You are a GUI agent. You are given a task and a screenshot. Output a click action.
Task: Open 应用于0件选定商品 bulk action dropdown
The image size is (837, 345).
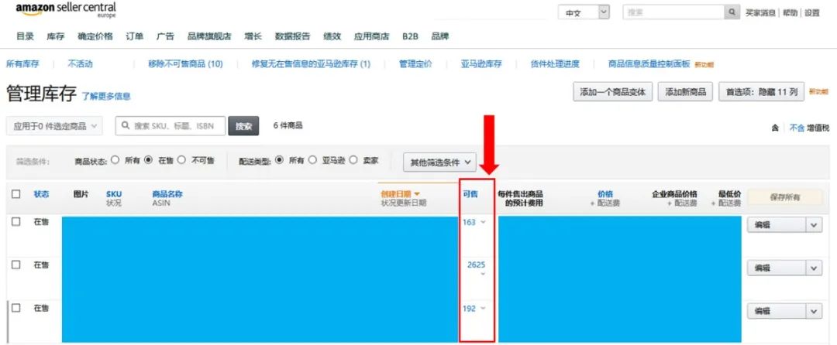click(x=55, y=125)
